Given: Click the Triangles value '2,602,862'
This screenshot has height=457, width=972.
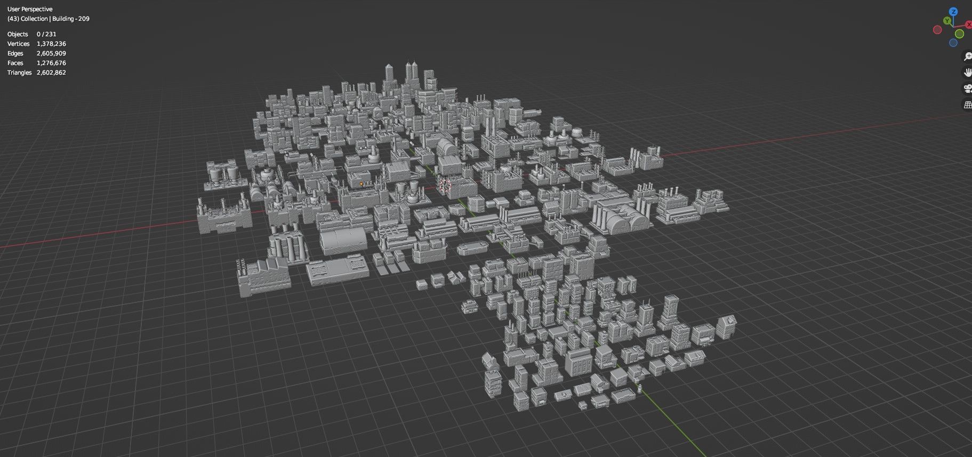Looking at the screenshot, I should coord(51,73).
